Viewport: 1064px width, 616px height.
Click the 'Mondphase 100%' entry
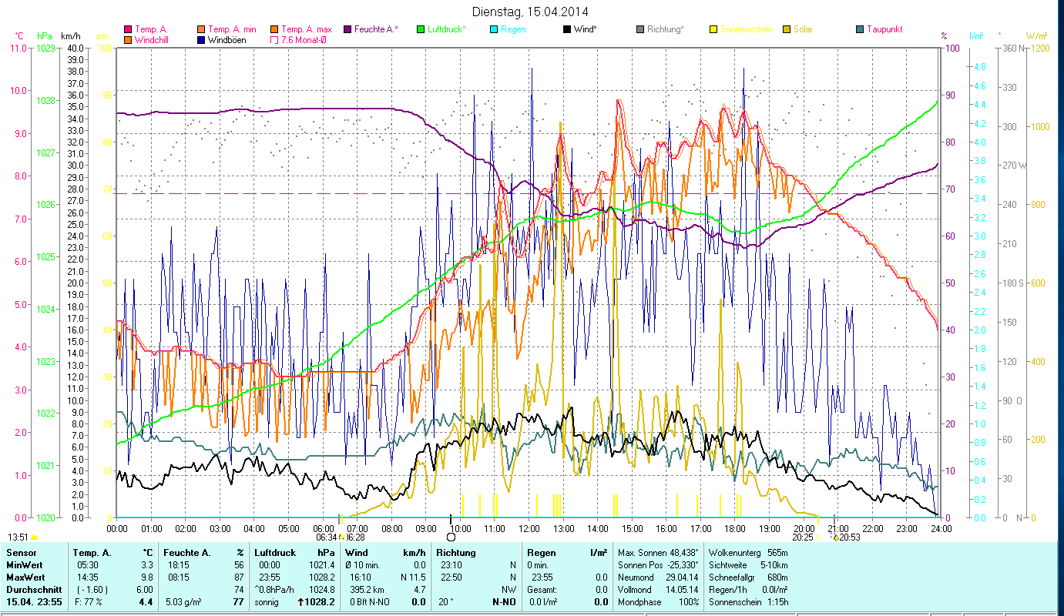tap(659, 602)
